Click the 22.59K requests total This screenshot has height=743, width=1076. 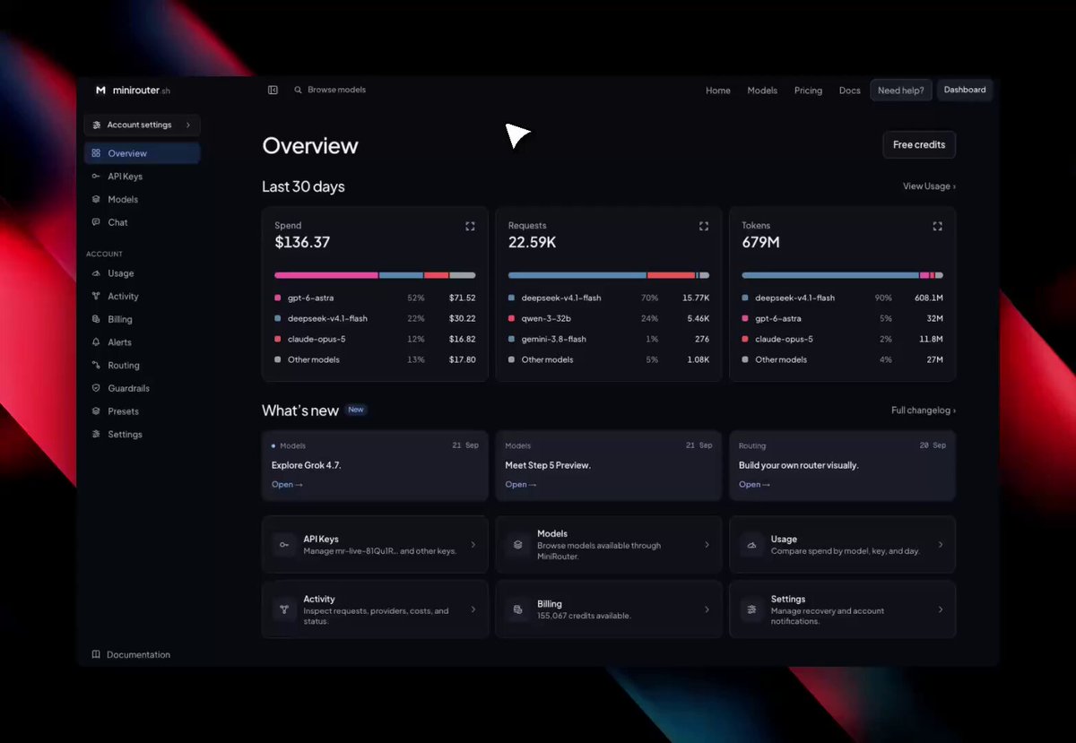[533, 242]
